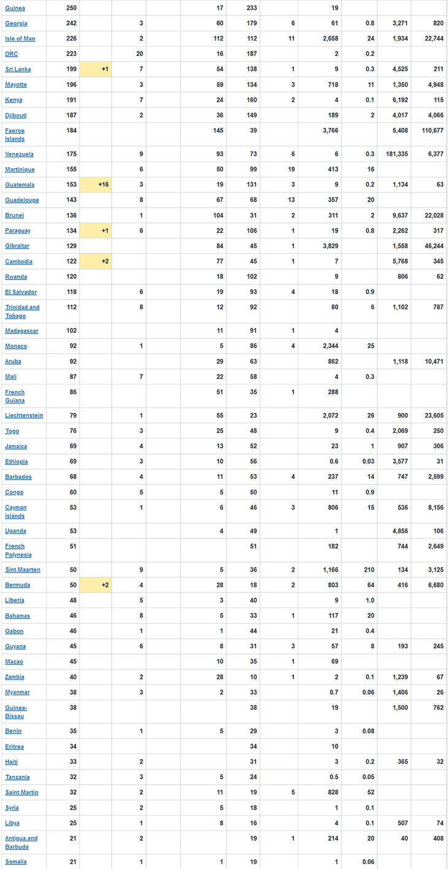Open the Cayman Islands page
Viewport: 448px width, 869px height.
15,512
